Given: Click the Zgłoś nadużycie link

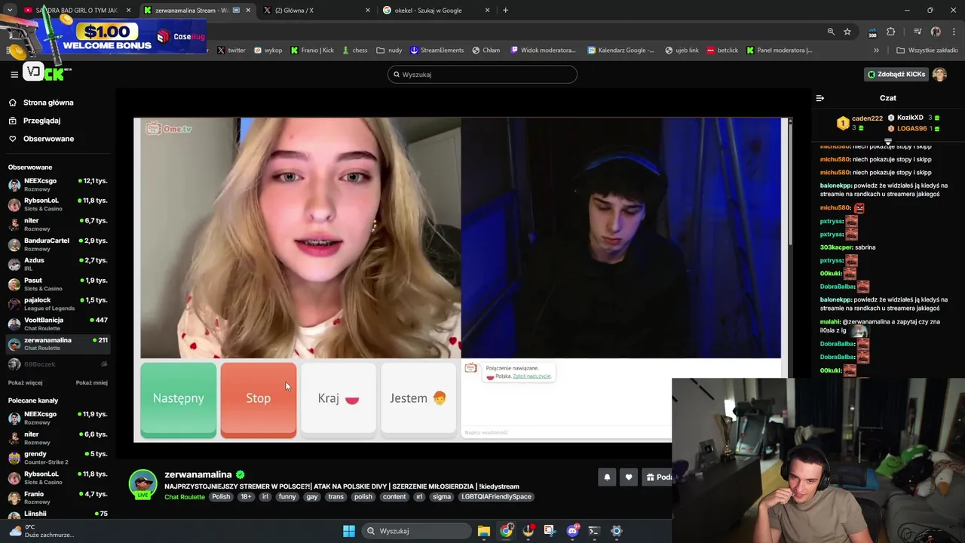Looking at the screenshot, I should click(532, 376).
